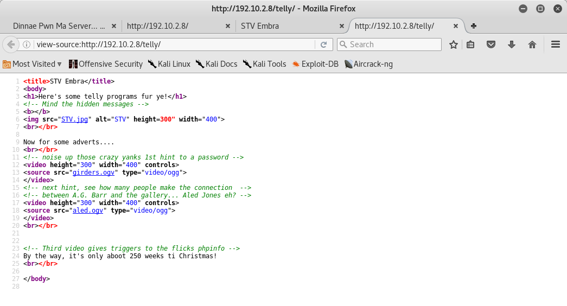567x306 pixels.
Task: Open the STV.jpg link in the source
Action: pyautogui.click(x=74, y=119)
